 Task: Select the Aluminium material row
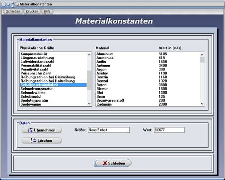148,54
